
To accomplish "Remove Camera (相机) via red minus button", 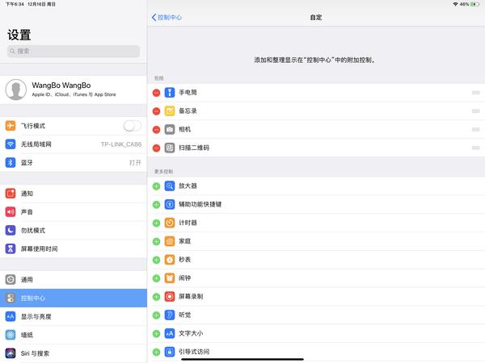I will coord(157,130).
